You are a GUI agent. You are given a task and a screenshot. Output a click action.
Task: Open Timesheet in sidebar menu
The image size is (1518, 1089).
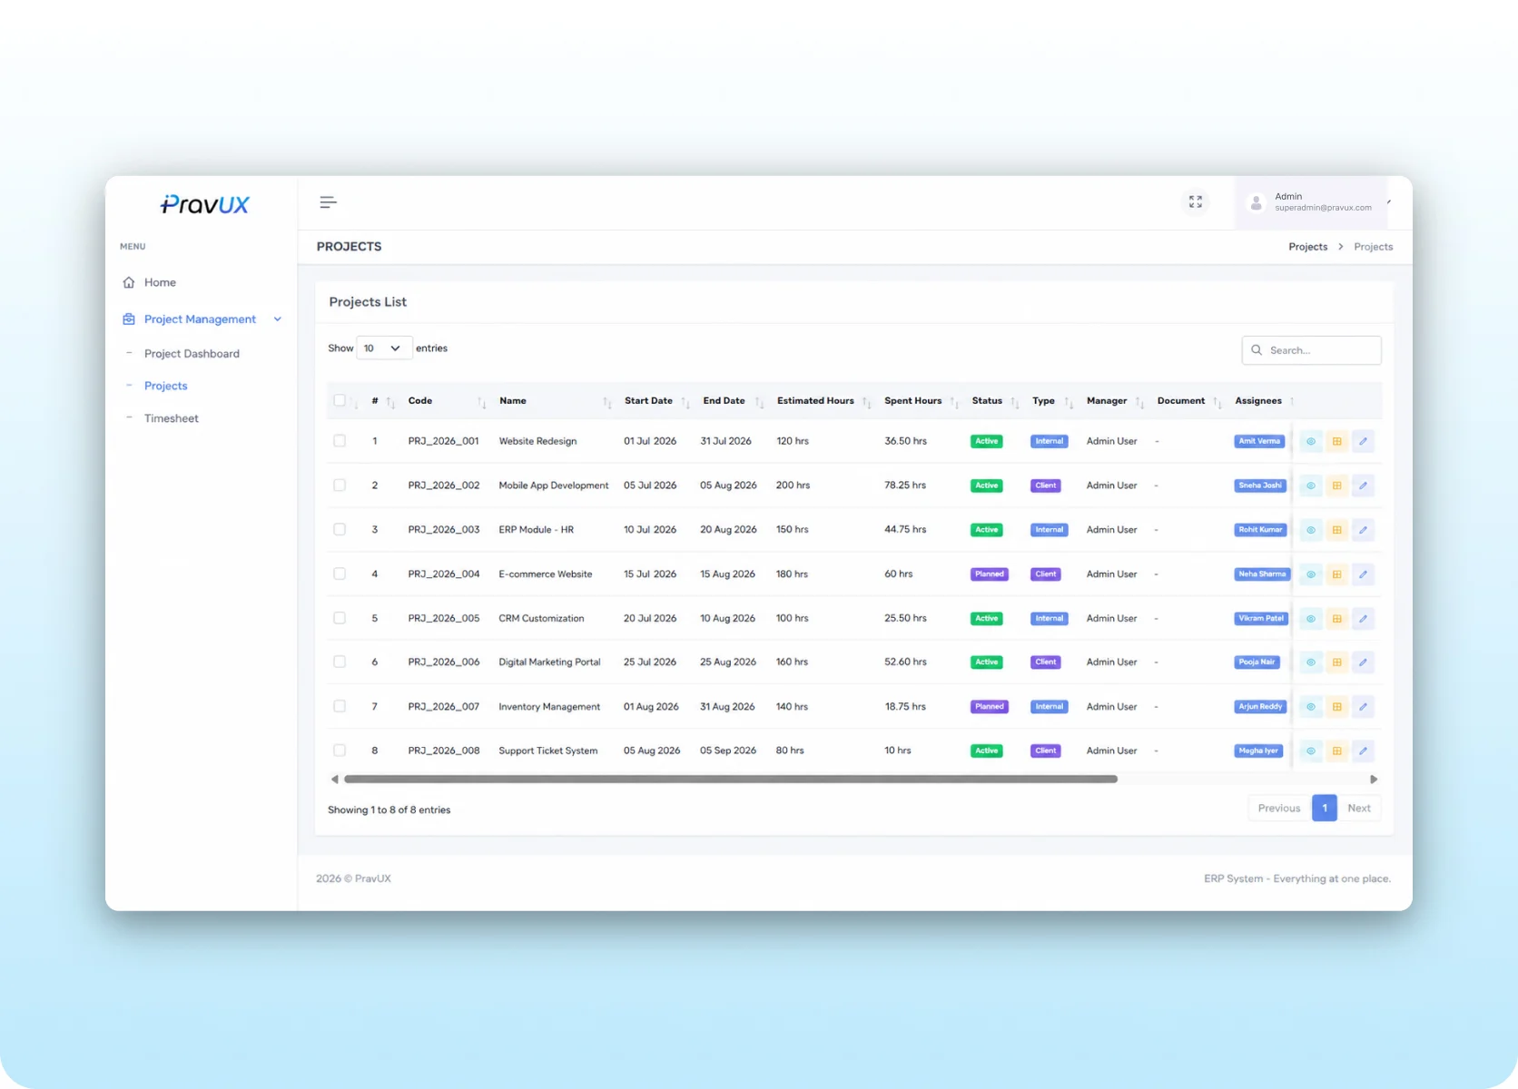click(171, 418)
